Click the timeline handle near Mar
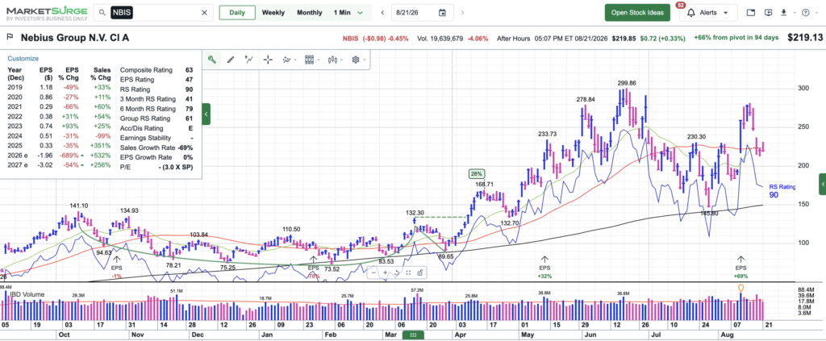The height and width of the screenshot is (341, 826). 413,335
